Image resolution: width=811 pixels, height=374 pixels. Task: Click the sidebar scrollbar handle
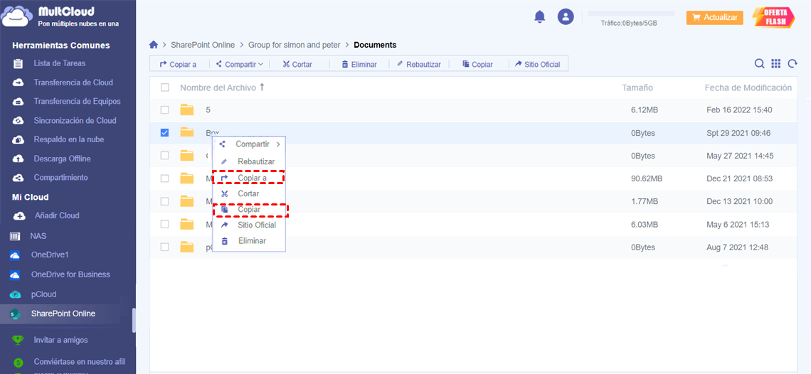(134, 321)
